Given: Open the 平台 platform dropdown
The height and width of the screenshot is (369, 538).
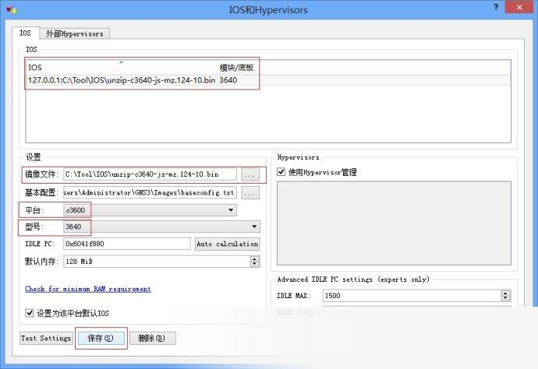Looking at the screenshot, I should [x=150, y=210].
